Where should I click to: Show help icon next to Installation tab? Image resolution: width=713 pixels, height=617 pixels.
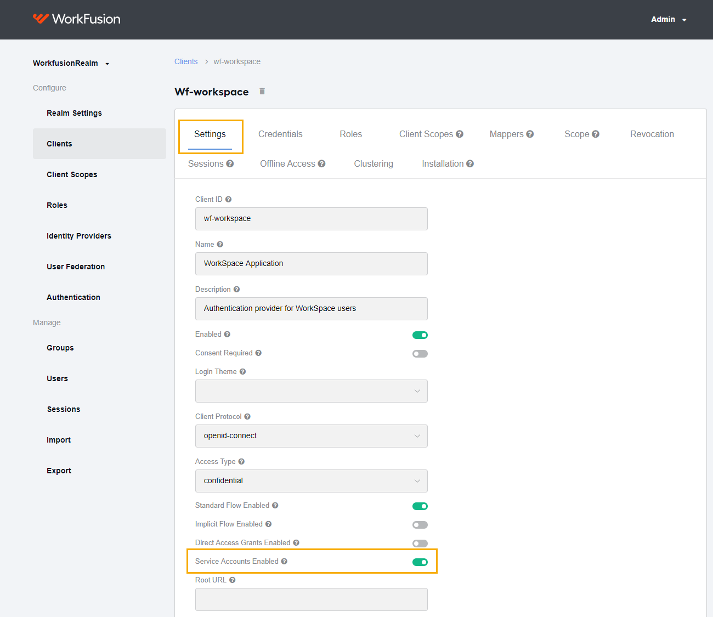470,163
